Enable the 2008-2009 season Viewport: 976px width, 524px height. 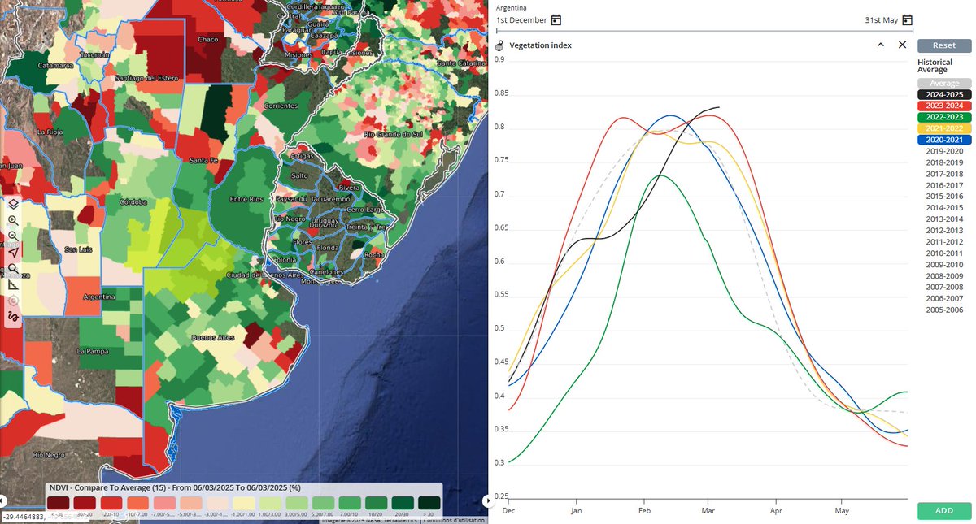tap(944, 276)
